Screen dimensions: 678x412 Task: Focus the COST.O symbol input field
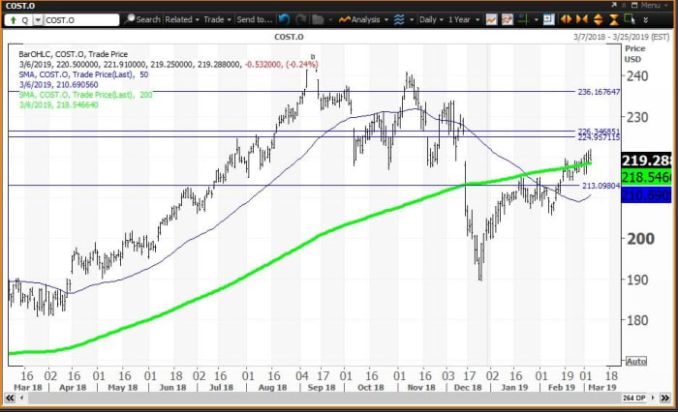[80, 20]
